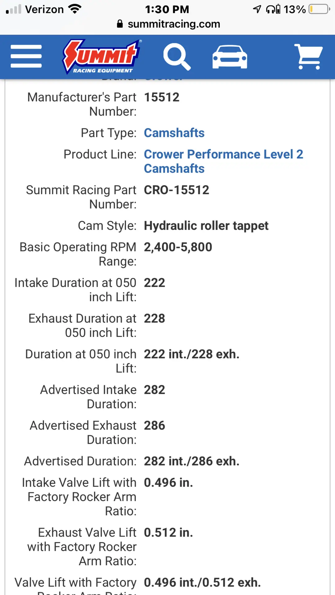Select the vehicle car icon
The image size is (335, 595).
pyautogui.click(x=230, y=57)
